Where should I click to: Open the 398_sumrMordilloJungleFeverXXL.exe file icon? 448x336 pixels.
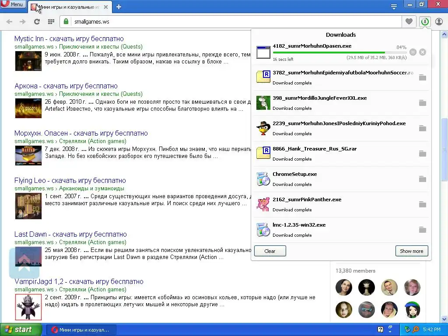(x=263, y=103)
